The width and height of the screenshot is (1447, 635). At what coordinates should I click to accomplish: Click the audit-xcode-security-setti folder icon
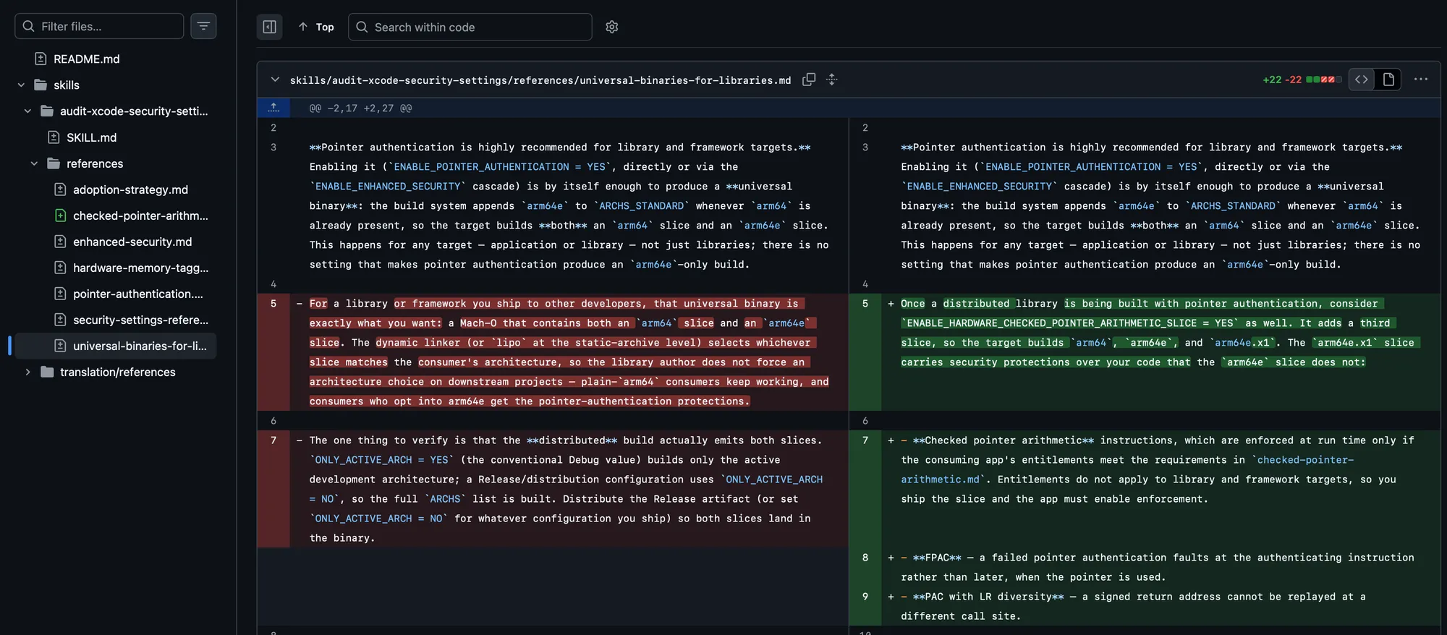point(47,111)
